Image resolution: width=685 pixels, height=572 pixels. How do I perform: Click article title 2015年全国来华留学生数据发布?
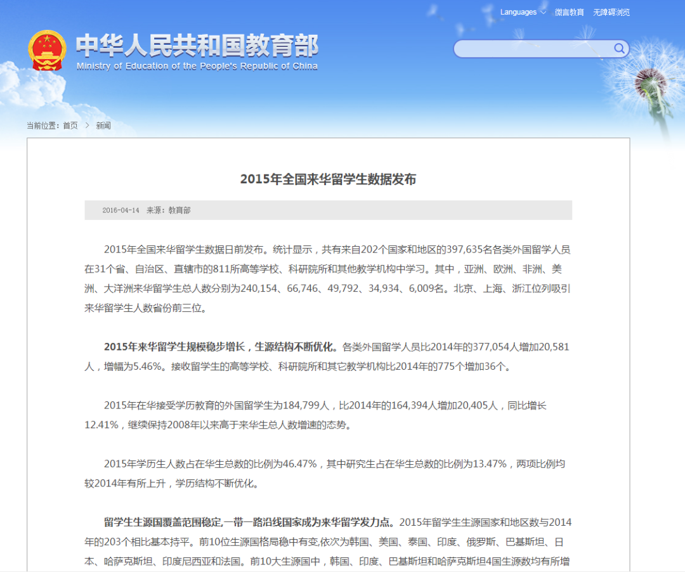coord(328,179)
